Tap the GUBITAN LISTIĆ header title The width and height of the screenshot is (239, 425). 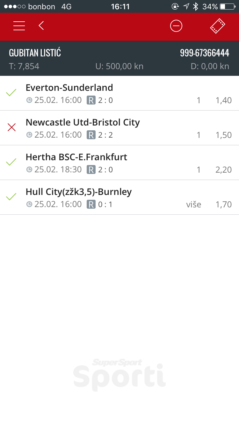tap(35, 53)
